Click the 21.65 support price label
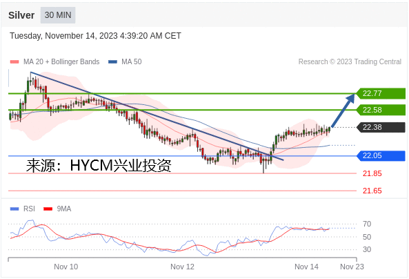Screen dimensions: 409x279 (x=372, y=191)
